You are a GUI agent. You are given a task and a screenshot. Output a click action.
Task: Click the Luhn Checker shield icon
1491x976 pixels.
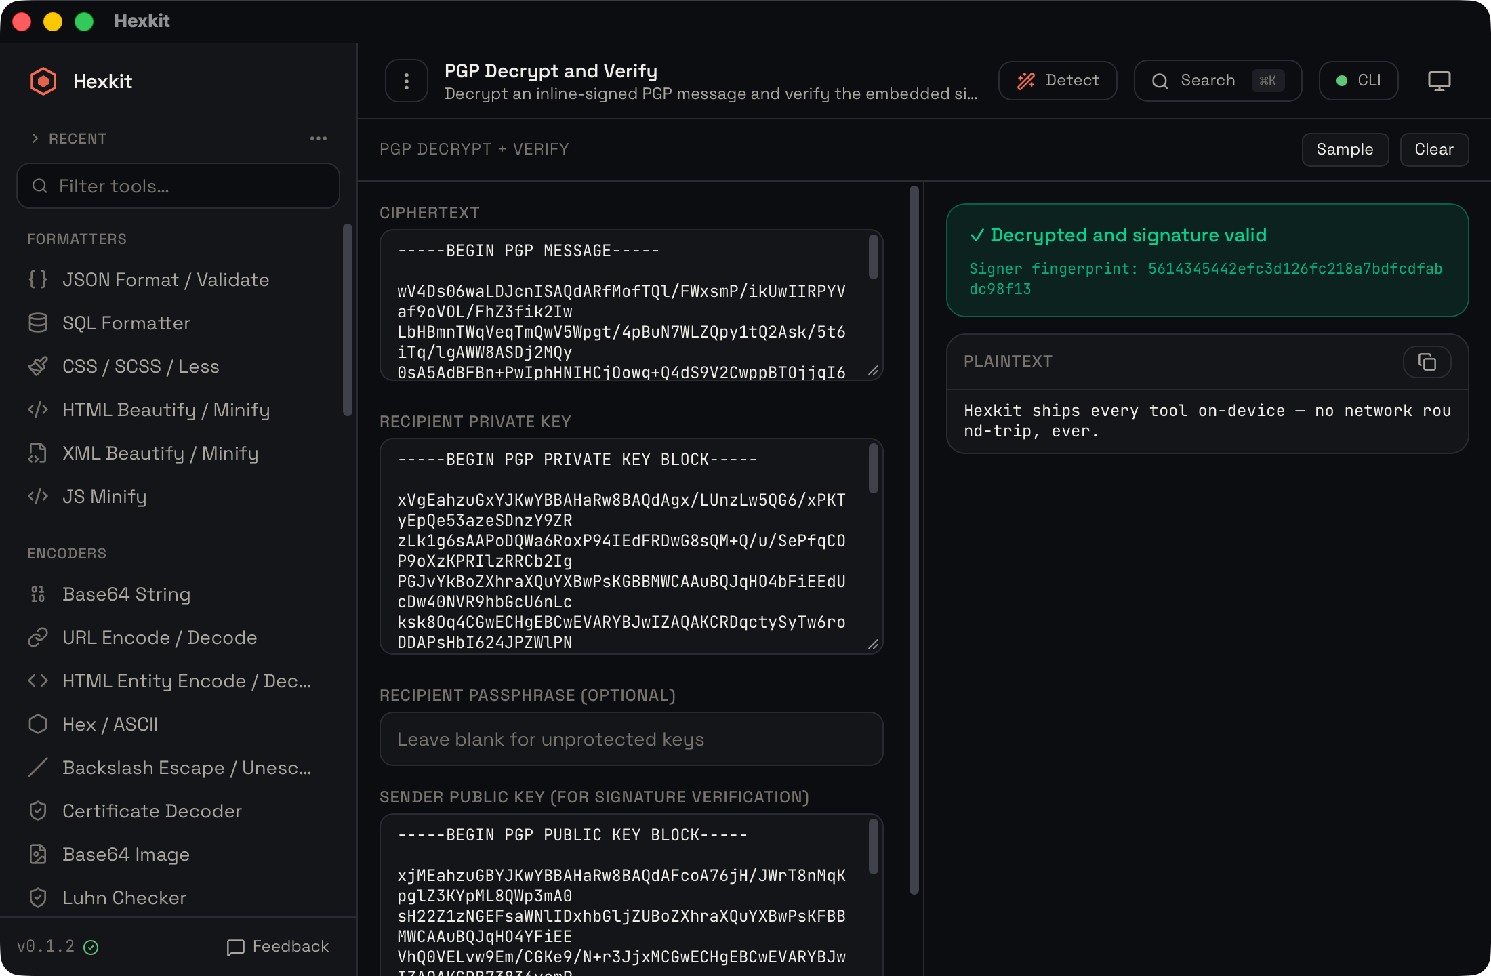coord(38,897)
